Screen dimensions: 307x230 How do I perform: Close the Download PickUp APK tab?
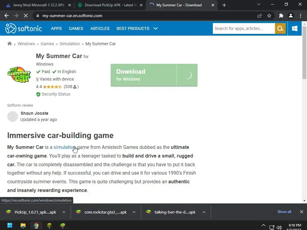[141, 5]
